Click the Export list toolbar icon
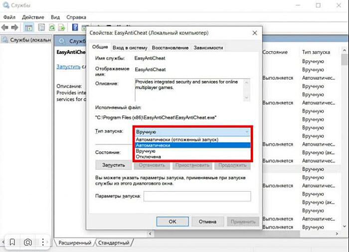The width and height of the screenshot is (349, 252). click(62, 27)
